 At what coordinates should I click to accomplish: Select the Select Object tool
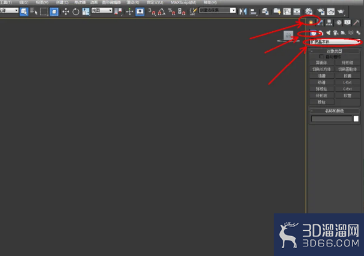(x=24, y=11)
